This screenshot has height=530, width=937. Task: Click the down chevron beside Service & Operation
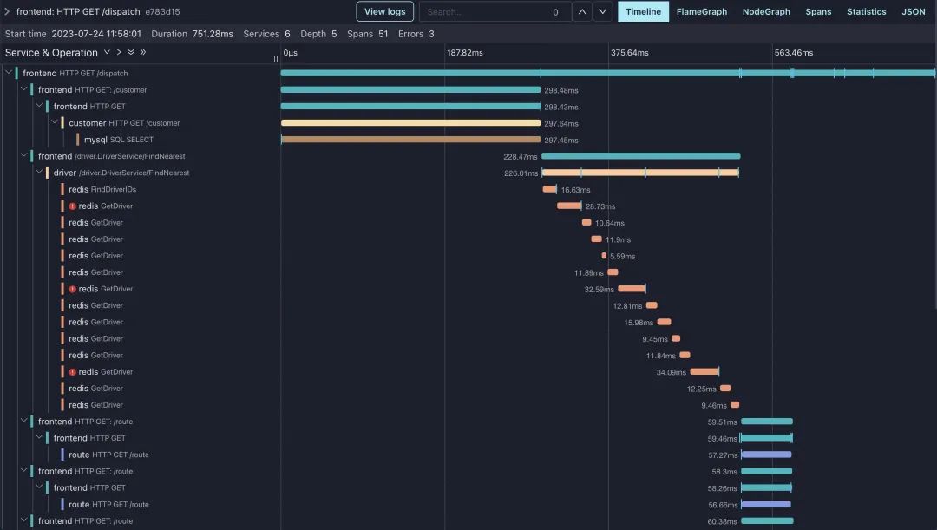(107, 52)
